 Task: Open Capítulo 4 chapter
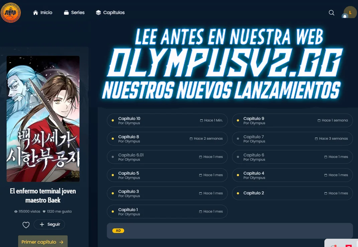pyautogui.click(x=292, y=175)
